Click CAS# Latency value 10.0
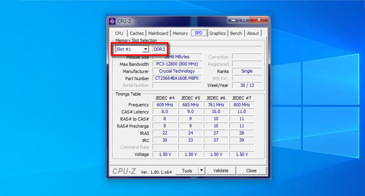365x196 pixels. pyautogui.click(x=216, y=112)
